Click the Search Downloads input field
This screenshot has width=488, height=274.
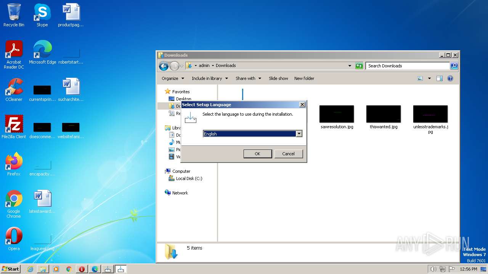tap(408, 66)
